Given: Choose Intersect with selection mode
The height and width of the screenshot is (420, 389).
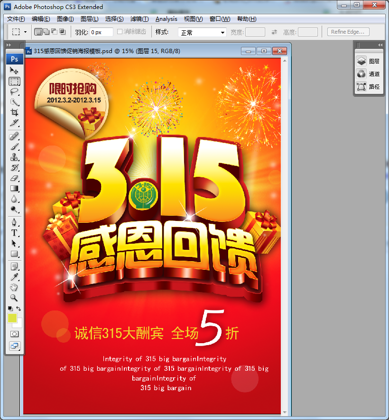Looking at the screenshot, I should (x=63, y=32).
